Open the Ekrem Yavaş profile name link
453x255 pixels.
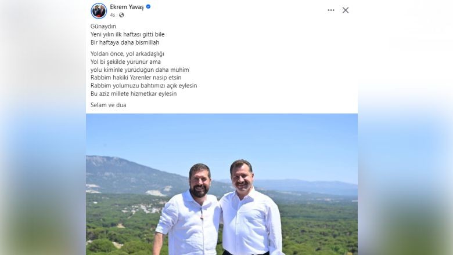pyautogui.click(x=127, y=7)
